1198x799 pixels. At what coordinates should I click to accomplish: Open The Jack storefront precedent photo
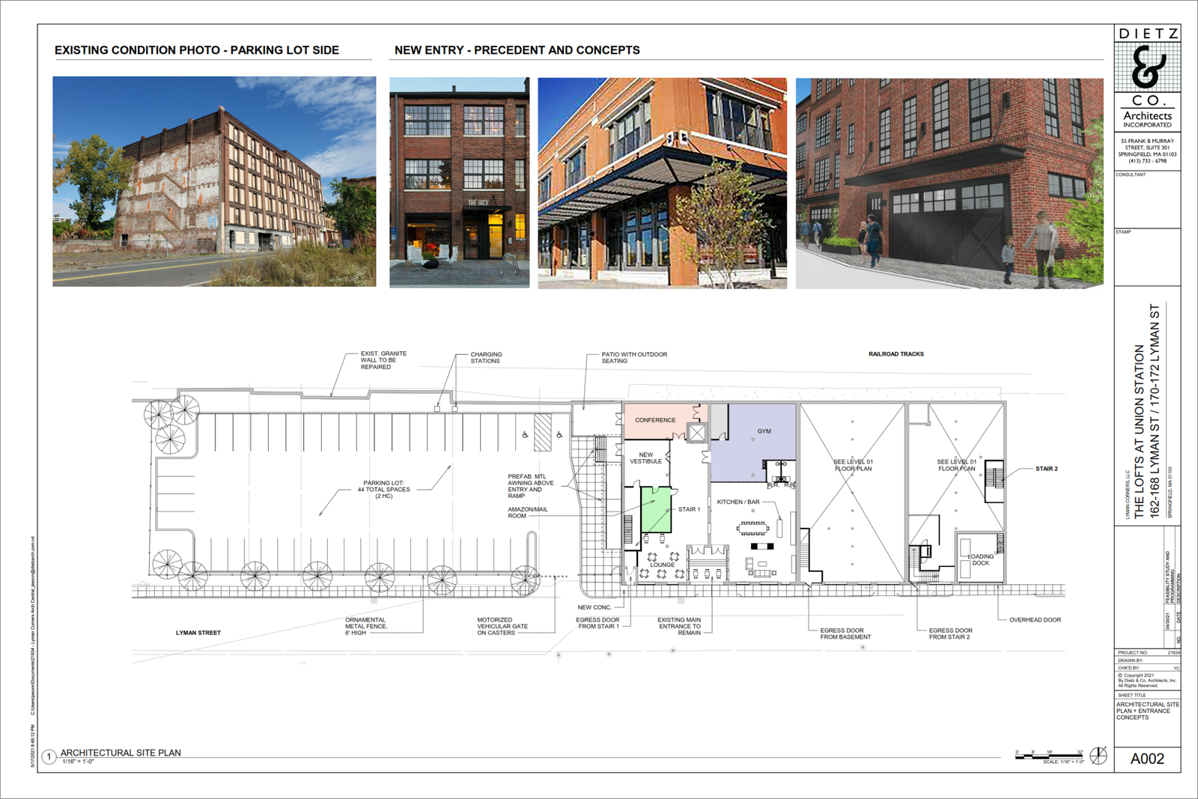point(459,182)
